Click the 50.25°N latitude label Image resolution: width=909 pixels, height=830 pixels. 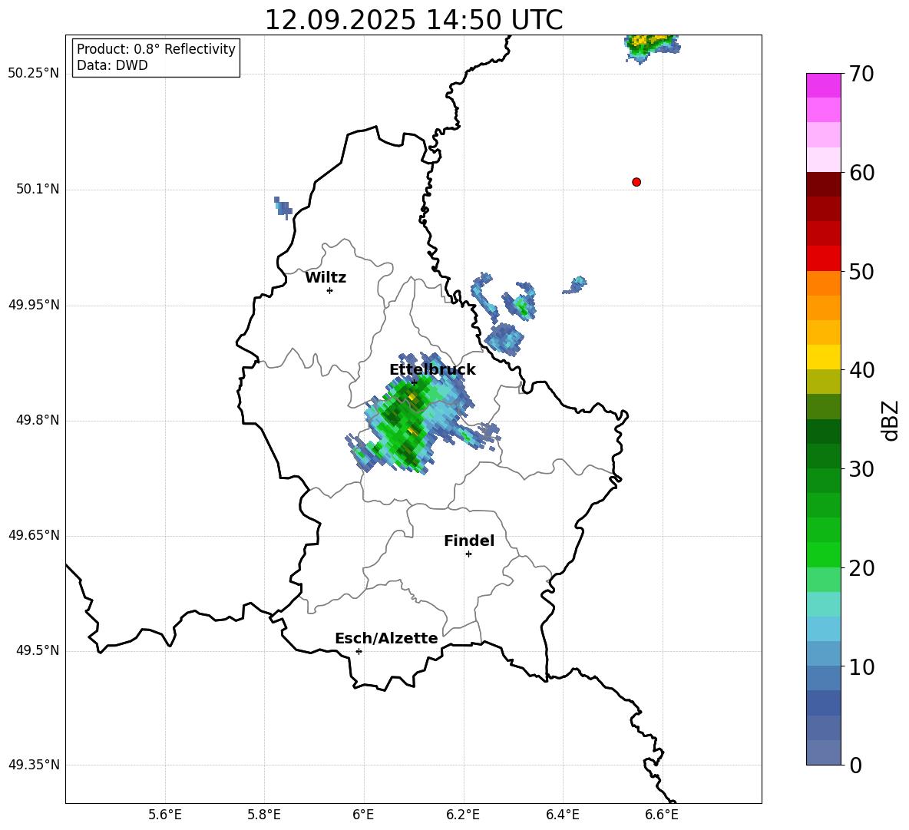(x=34, y=74)
